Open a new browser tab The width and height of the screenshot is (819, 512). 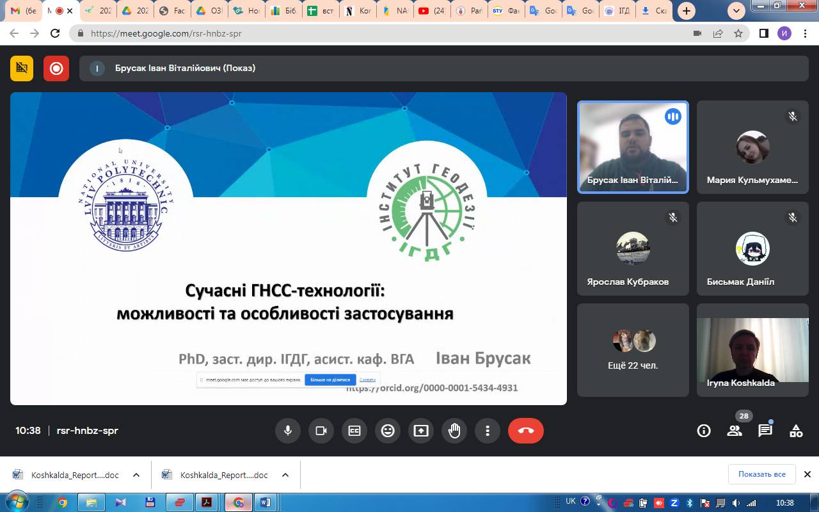pyautogui.click(x=686, y=11)
